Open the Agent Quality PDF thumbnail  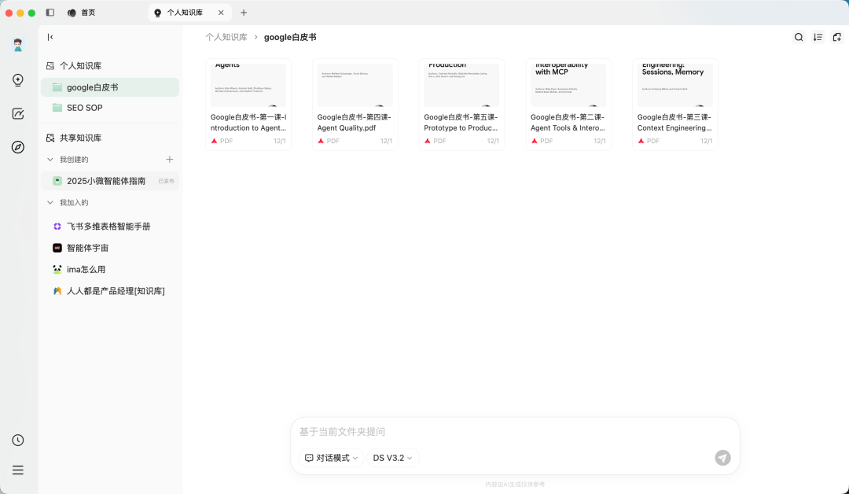(x=355, y=84)
